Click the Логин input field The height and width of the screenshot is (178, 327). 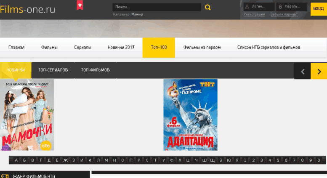click(x=259, y=7)
